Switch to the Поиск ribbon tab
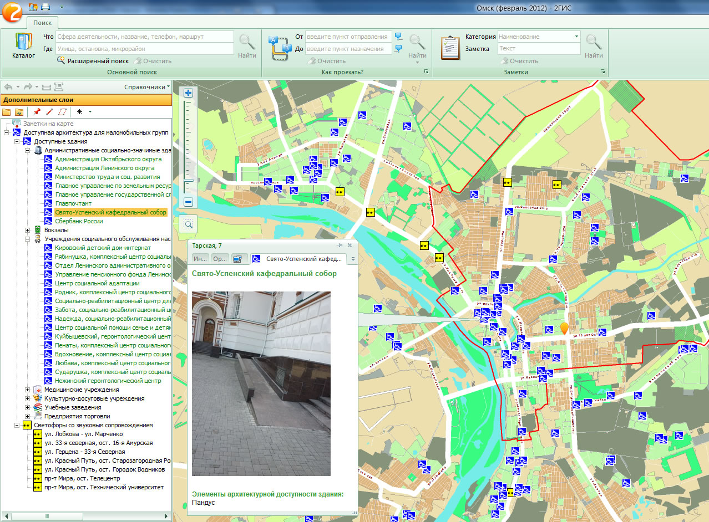 point(42,23)
